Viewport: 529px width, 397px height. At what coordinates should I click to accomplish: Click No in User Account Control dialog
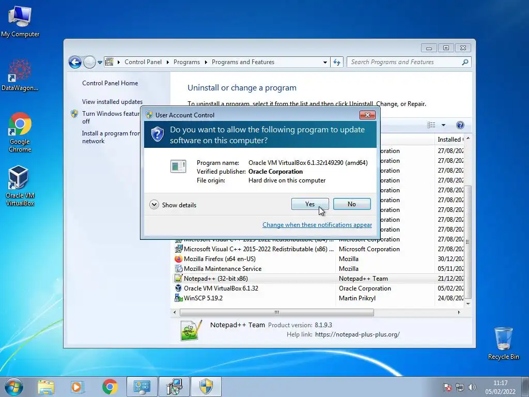pyautogui.click(x=351, y=204)
